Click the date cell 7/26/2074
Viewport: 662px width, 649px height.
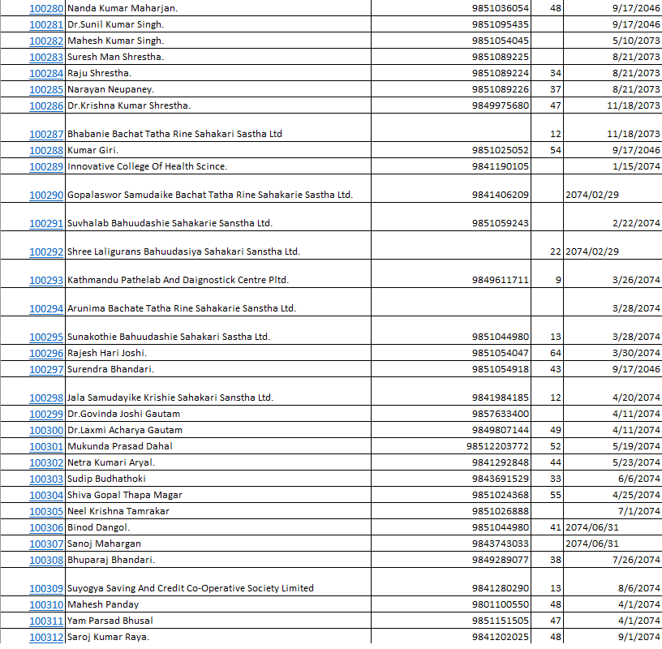[x=634, y=560]
